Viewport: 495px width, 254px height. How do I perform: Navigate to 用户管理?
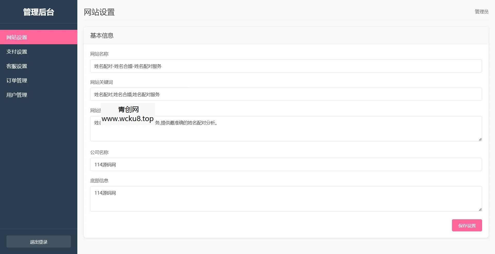[x=17, y=95]
